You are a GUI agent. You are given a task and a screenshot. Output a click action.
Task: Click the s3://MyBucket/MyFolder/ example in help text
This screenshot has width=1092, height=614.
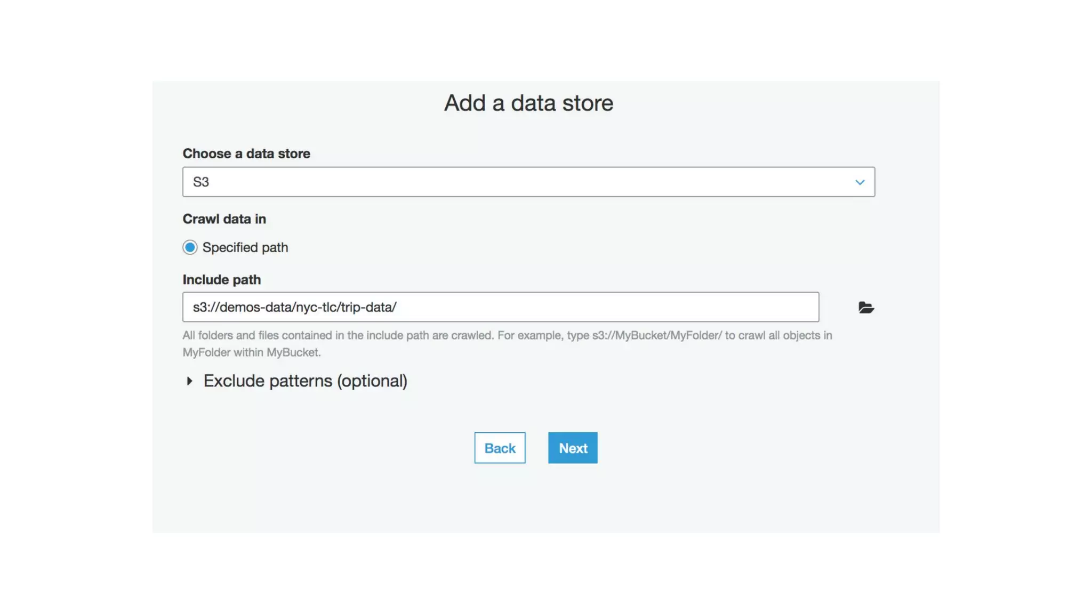(x=656, y=335)
